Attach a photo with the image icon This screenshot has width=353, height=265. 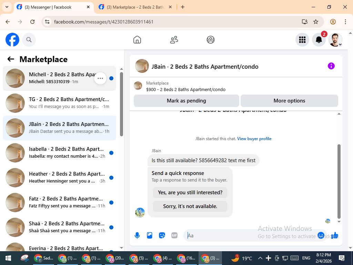[x=150, y=235]
